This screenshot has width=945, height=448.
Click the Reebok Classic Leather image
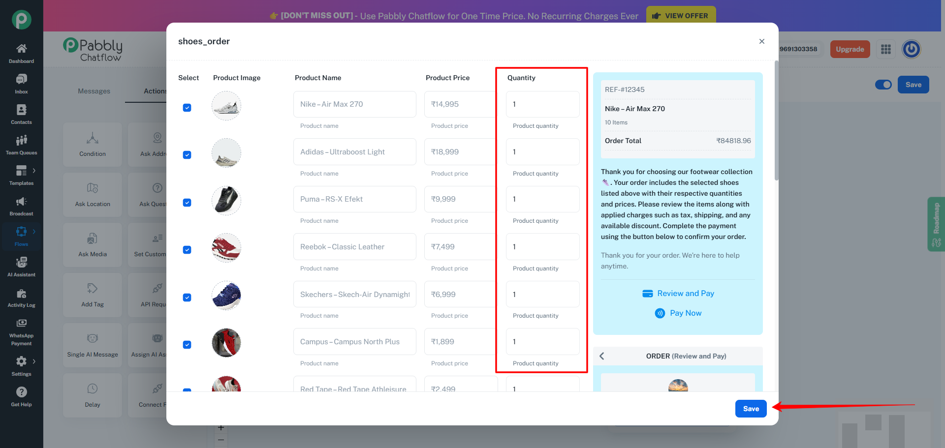(226, 248)
